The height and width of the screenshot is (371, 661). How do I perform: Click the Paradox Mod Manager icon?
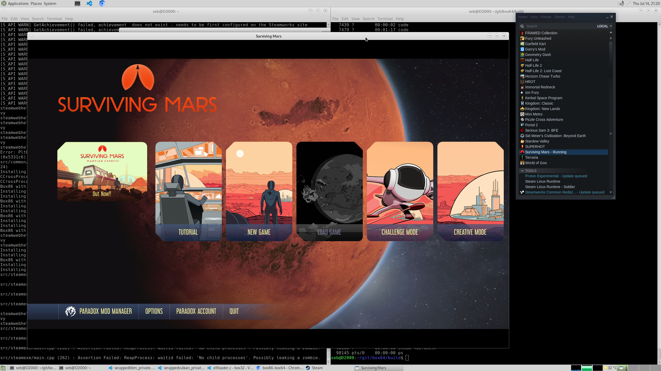pos(70,311)
